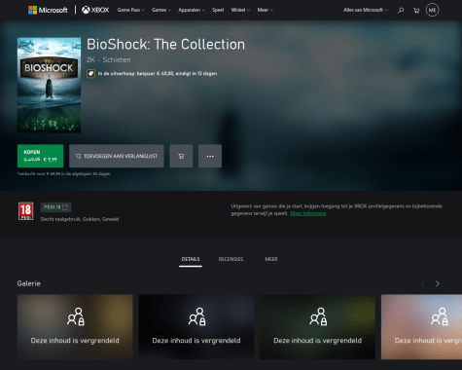Viewport: 462px width, 370px height.
Task: Click the PEGI 18 rating icon
Action: tap(25, 211)
